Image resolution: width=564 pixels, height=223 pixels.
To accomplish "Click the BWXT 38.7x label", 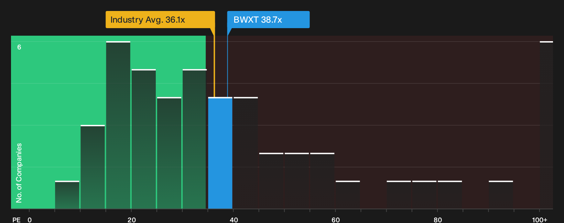I will coord(268,20).
